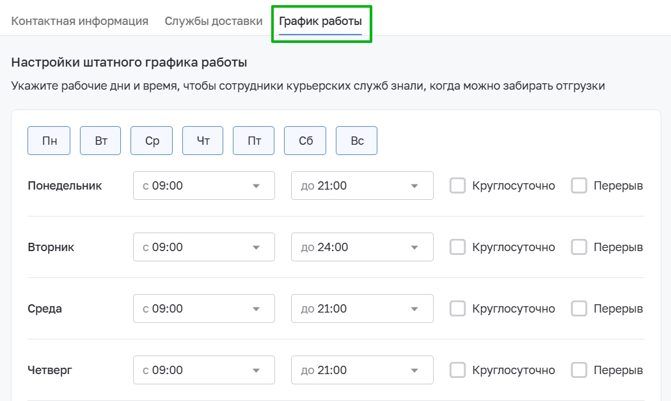This screenshot has width=671, height=401.
Task: Open Среда end time dropdown
Action: (362, 309)
